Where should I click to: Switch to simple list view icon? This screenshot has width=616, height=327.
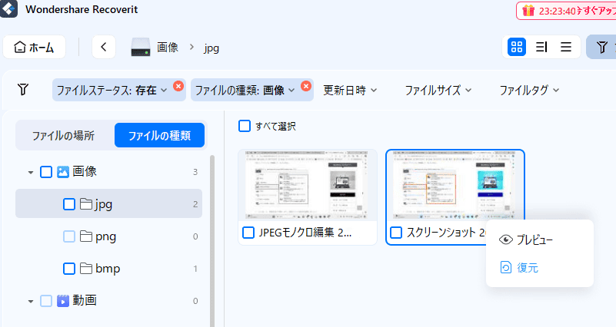[566, 47]
